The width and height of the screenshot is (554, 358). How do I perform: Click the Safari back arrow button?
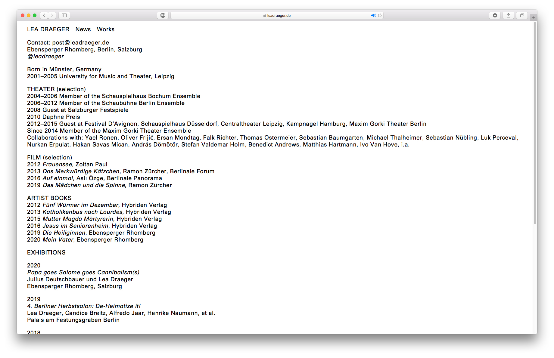point(44,15)
